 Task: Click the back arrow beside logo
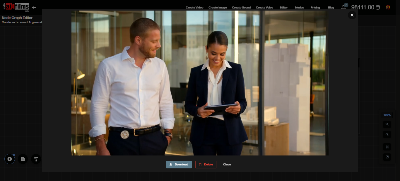34,7
